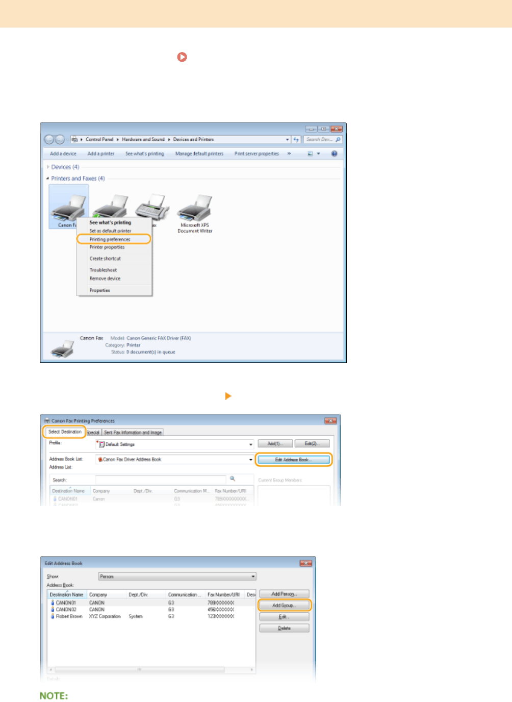Click the Forward navigation arrow in Devices and Printers
The width and height of the screenshot is (512, 702).
click(x=60, y=139)
